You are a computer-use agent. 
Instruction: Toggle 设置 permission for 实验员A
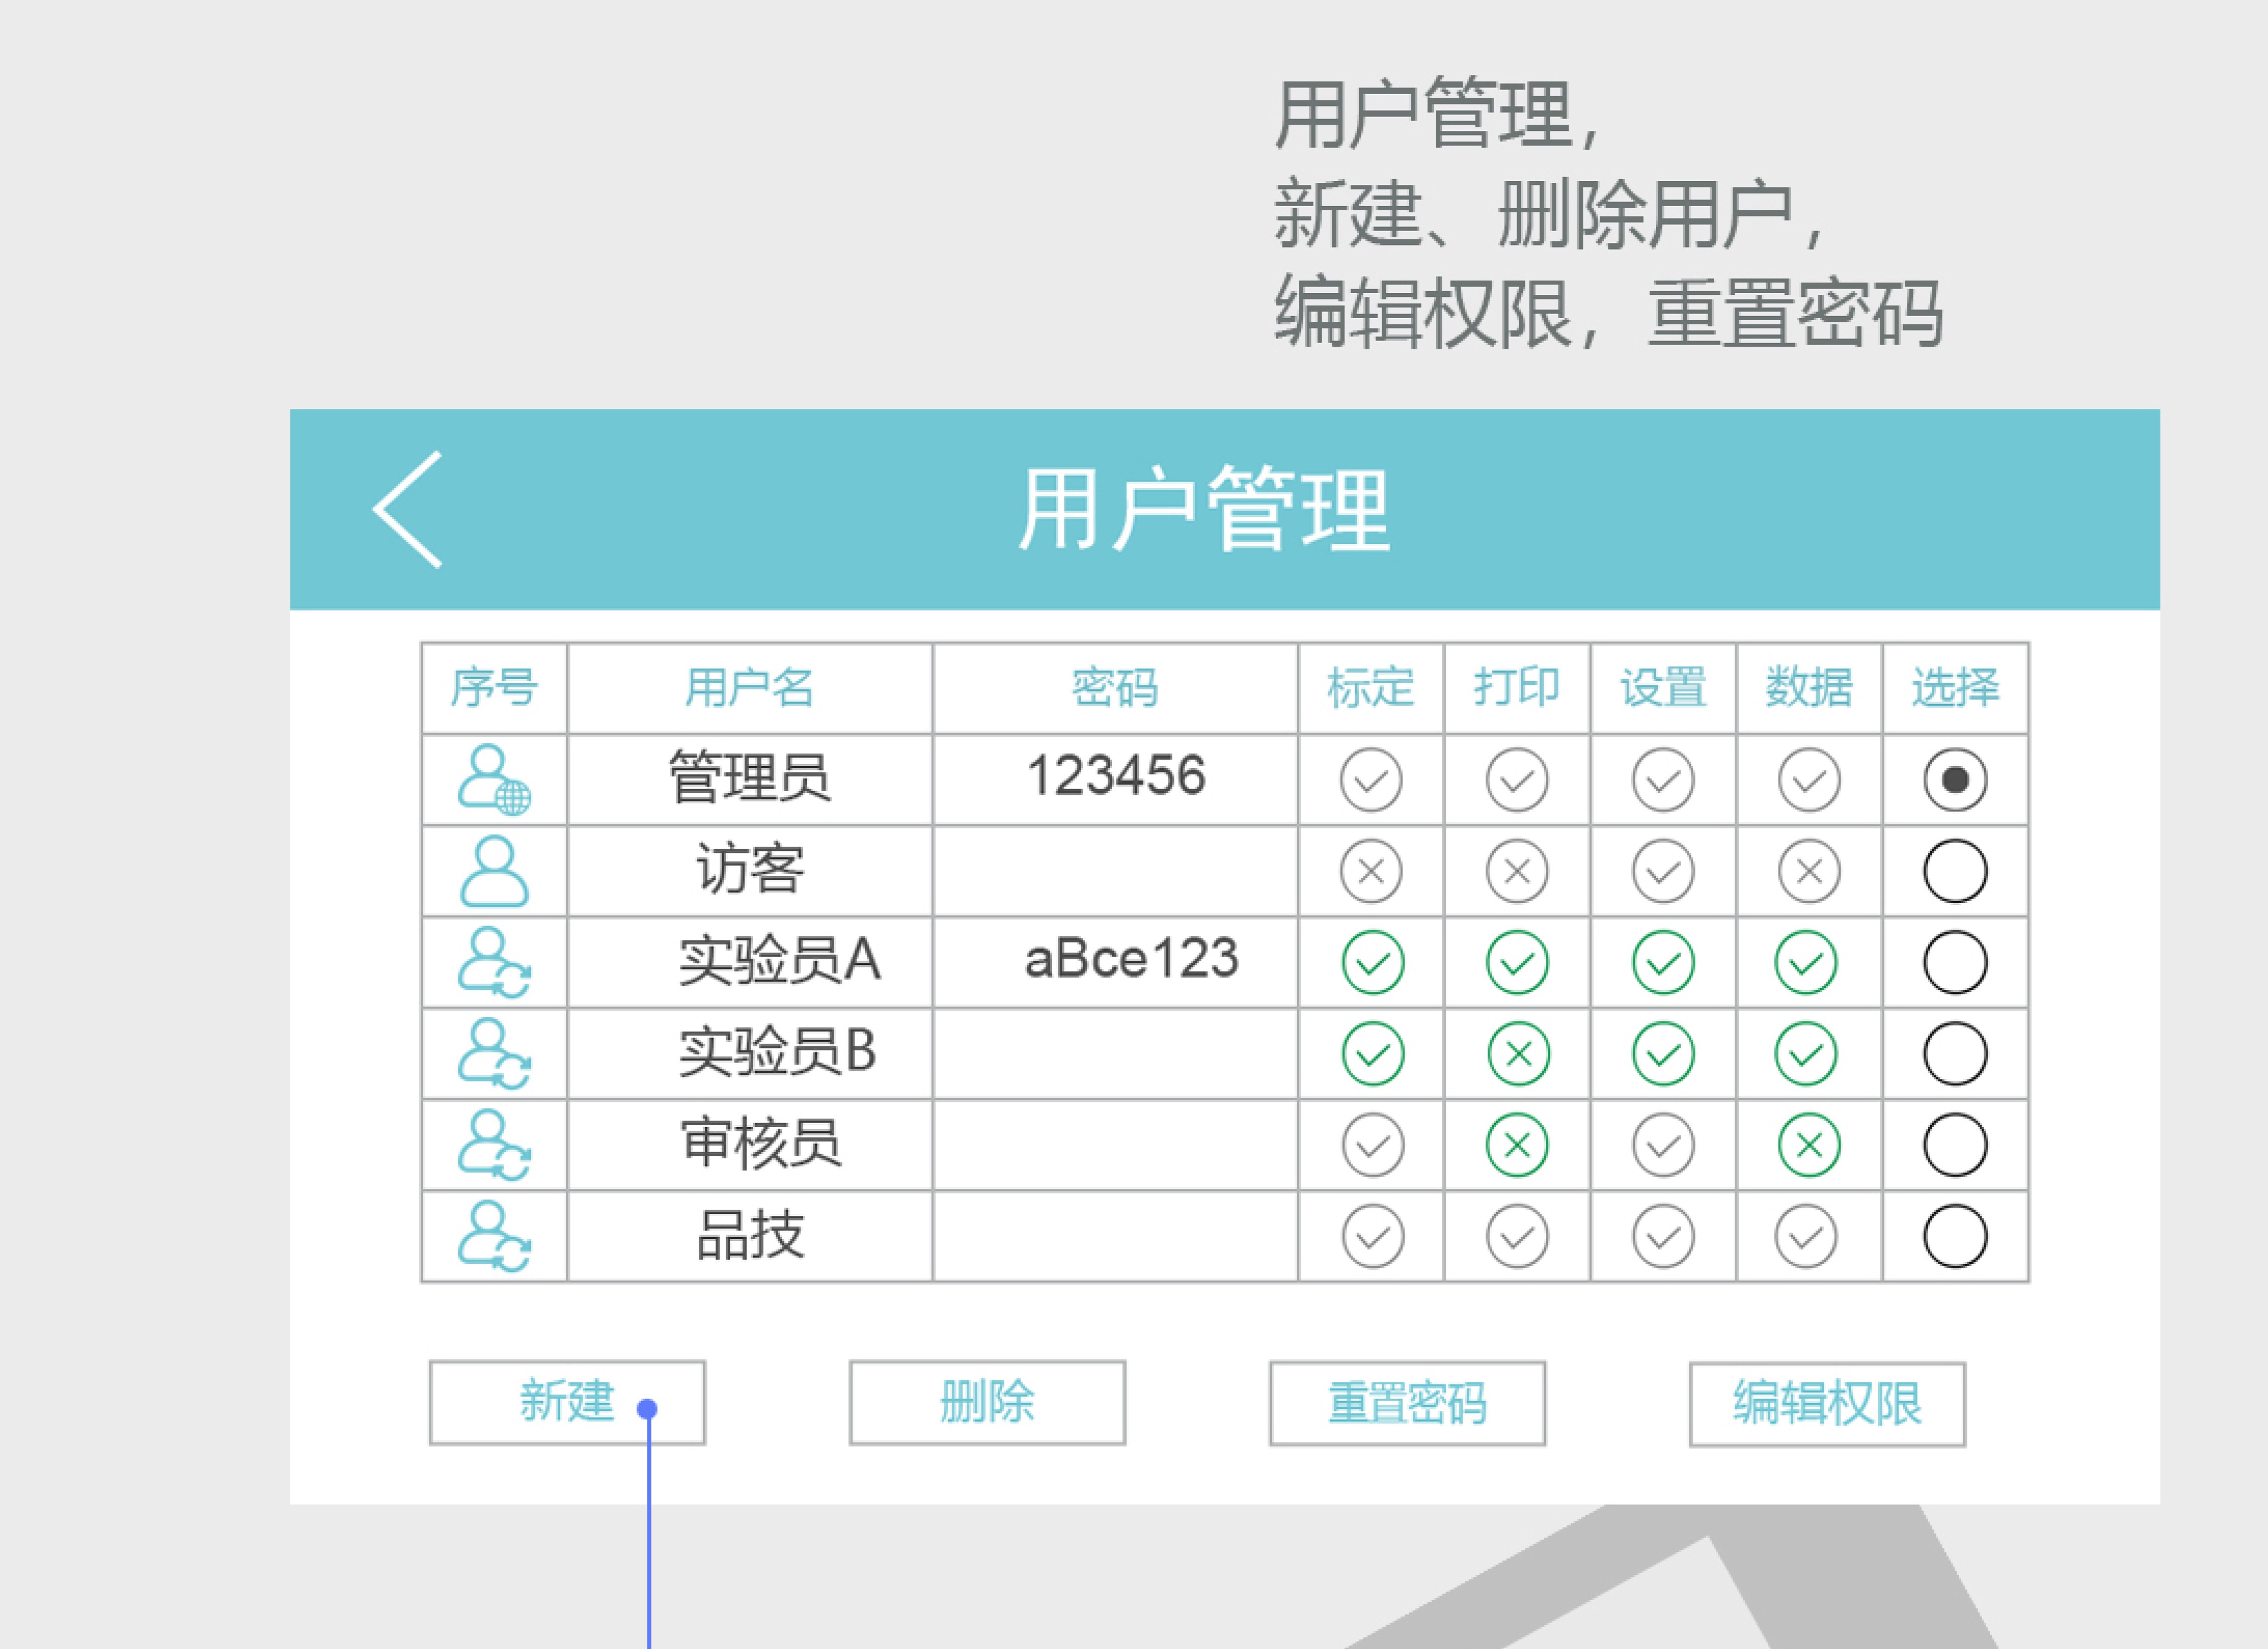coord(1663,962)
